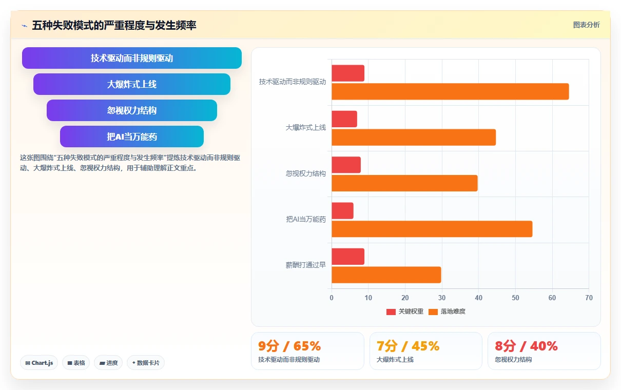
Task: Open the 7分 / 45% data card
Action: tap(426, 351)
